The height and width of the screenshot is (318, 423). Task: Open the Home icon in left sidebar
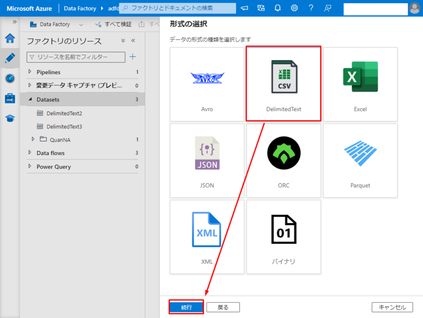10,38
